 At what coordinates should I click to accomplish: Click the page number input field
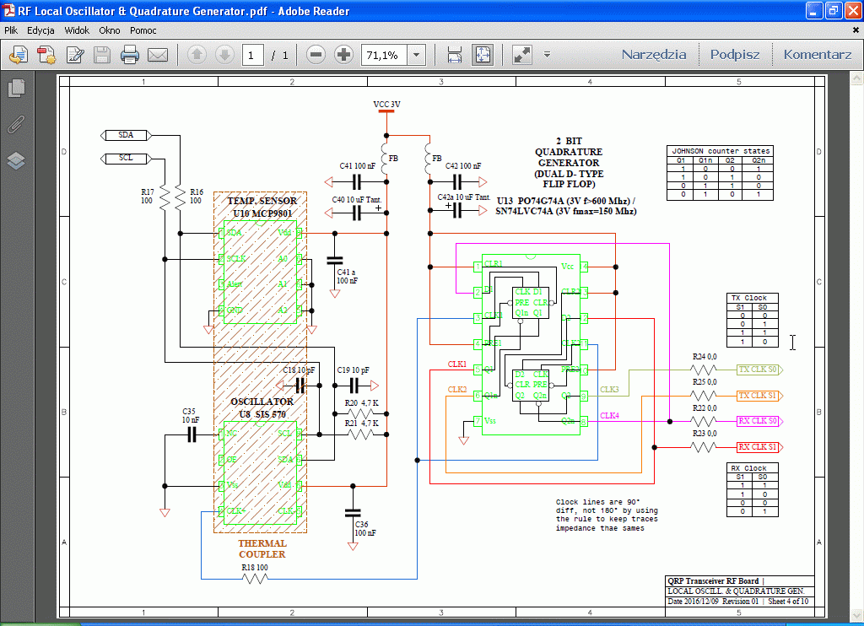click(252, 56)
